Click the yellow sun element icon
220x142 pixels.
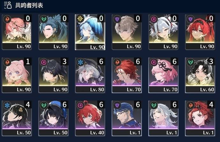click(x=80, y=19)
